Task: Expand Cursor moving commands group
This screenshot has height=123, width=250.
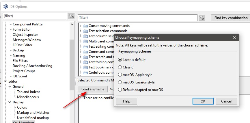Action: pos(81,26)
